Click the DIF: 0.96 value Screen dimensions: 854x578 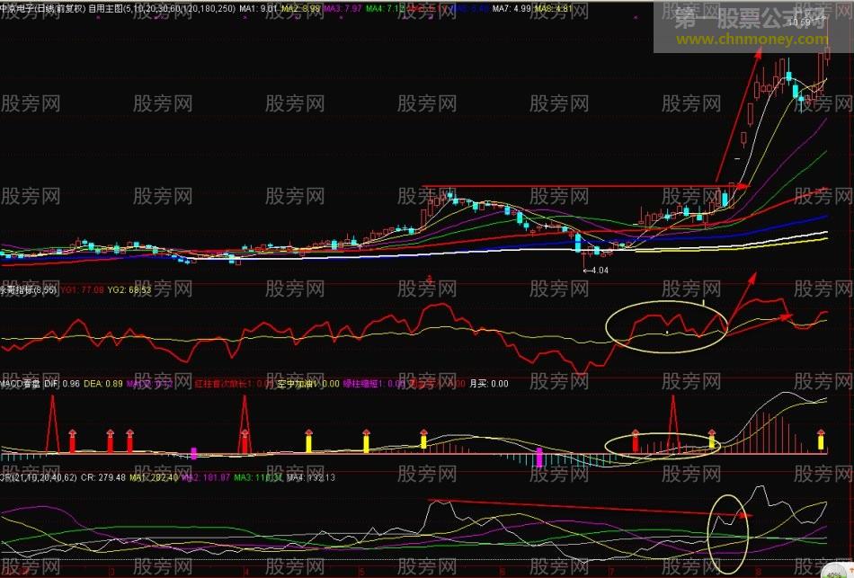point(62,384)
